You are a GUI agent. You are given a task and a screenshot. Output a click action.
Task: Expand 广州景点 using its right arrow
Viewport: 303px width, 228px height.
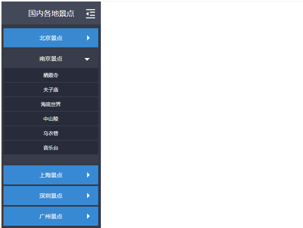click(88, 216)
